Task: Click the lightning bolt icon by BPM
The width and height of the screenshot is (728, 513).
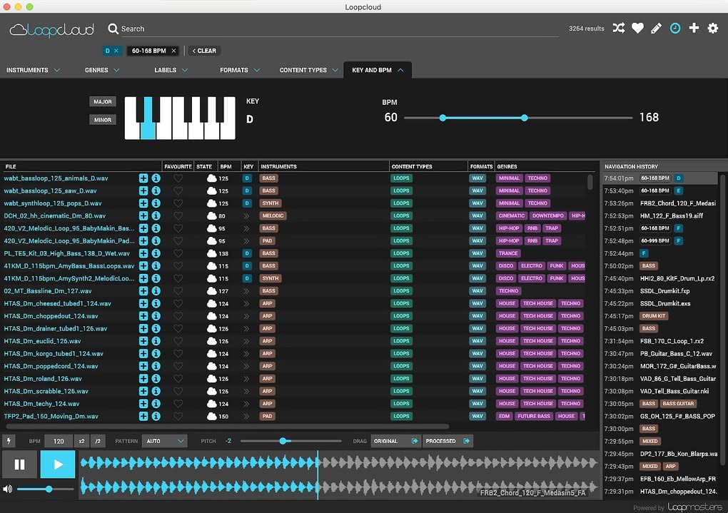Action: click(9, 441)
